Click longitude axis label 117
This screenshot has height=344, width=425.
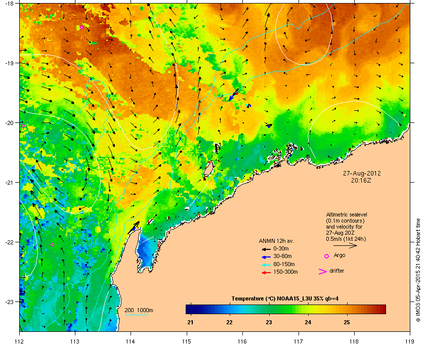[298, 341]
